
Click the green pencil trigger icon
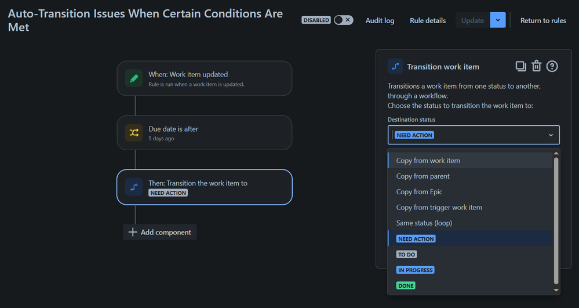[134, 78]
